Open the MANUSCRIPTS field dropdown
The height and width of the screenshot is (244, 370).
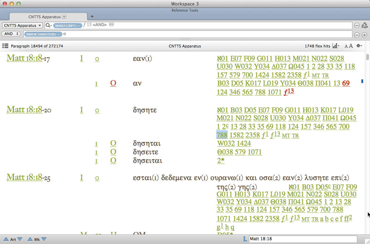(67, 25)
